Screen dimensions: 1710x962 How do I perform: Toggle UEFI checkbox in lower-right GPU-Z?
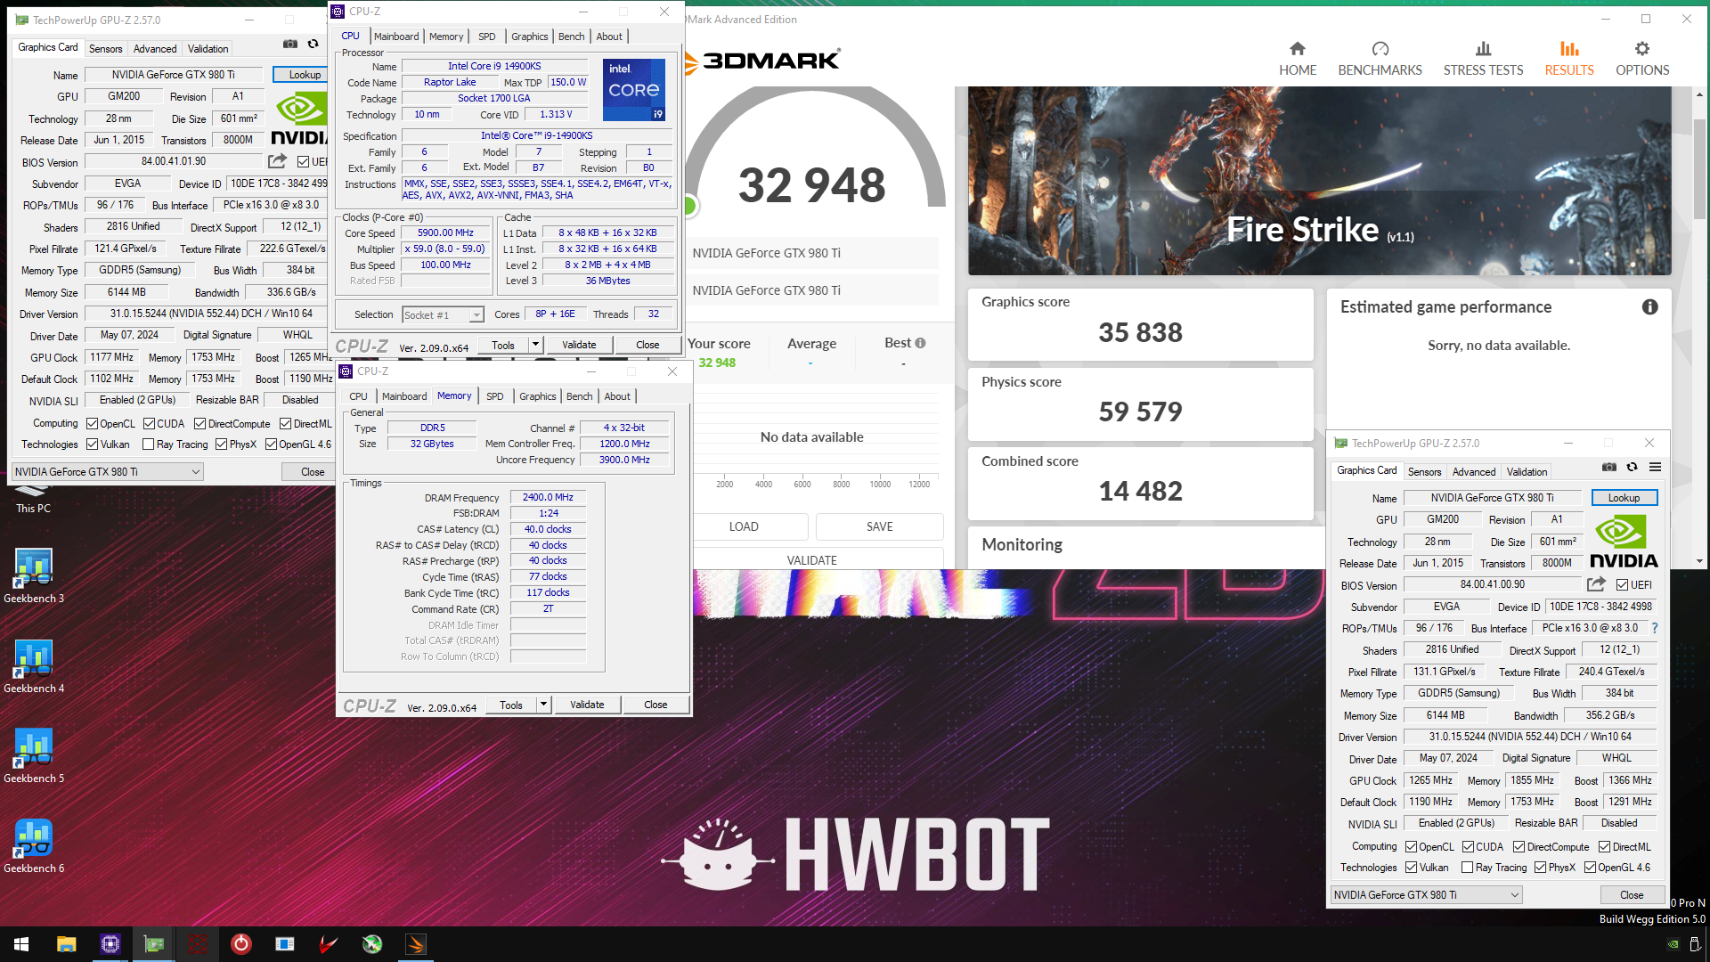1623,585
